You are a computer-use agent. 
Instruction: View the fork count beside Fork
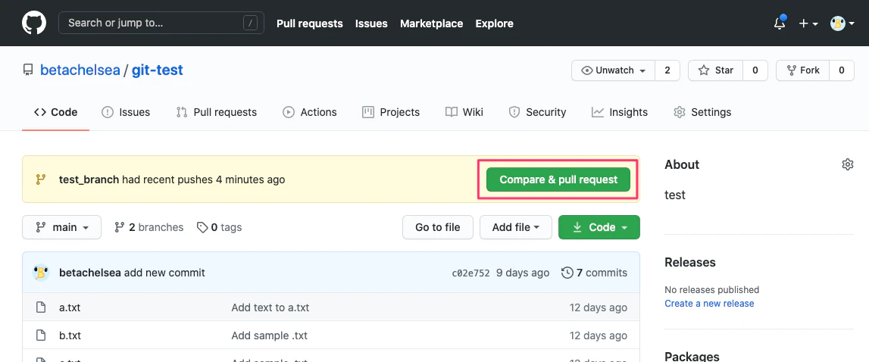842,70
